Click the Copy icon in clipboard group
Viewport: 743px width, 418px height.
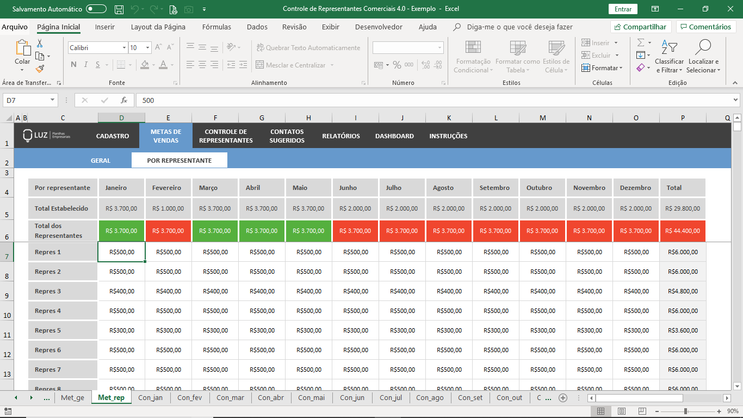point(40,56)
